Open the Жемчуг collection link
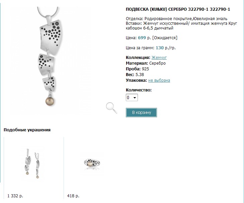 (x=159, y=58)
